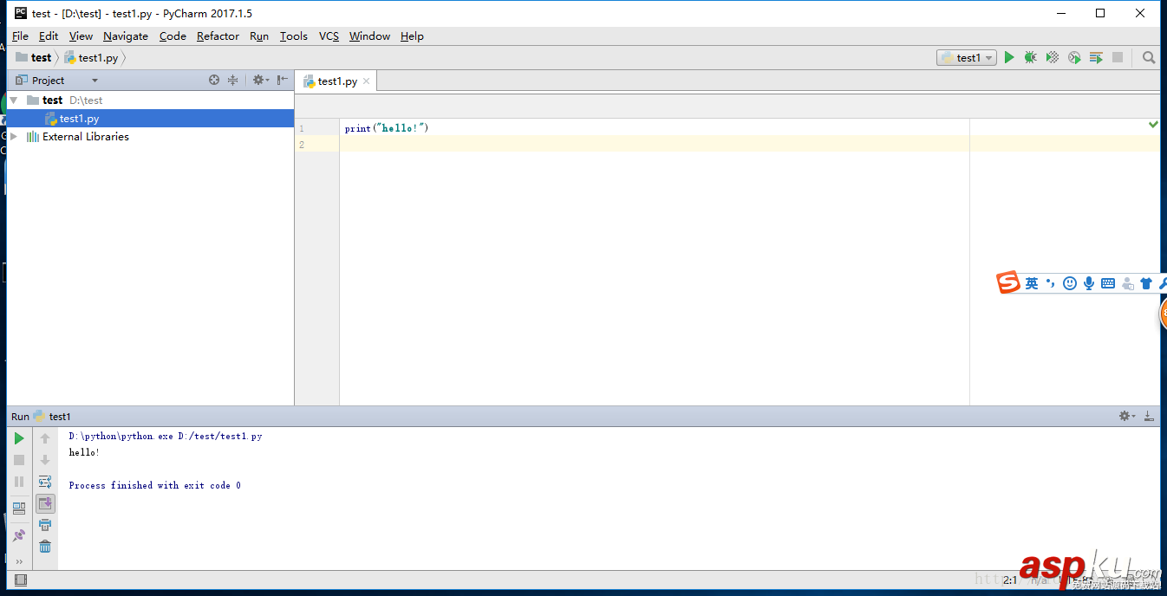Screen dimensions: 1167x596
Task: Clear all console output with trash icon
Action: coord(45,547)
